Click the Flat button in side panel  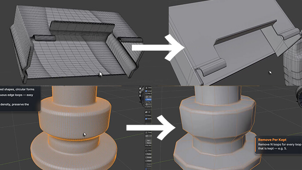(148, 140)
